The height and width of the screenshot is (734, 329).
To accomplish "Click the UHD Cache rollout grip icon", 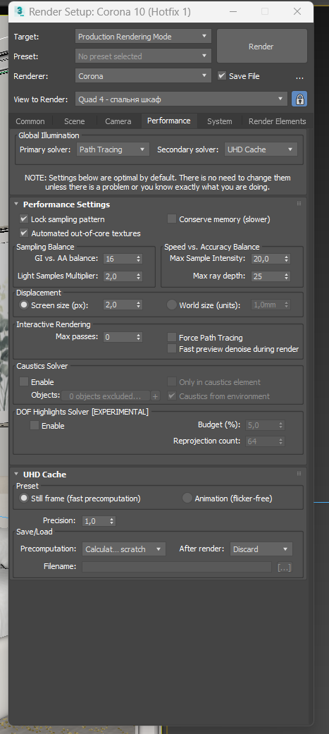I will coord(299,474).
